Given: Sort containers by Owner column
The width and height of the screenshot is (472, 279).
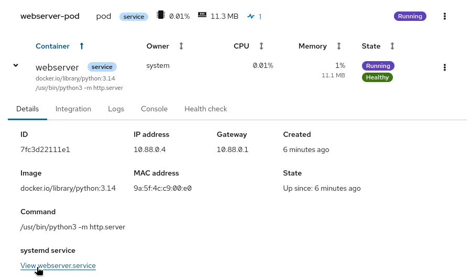Looking at the screenshot, I should coord(181,46).
